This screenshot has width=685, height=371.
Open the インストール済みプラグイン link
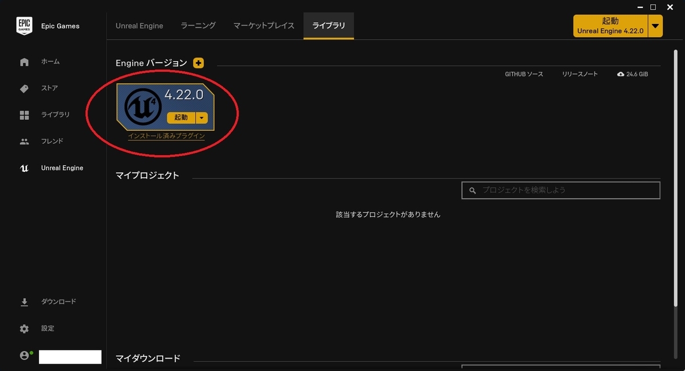click(166, 137)
